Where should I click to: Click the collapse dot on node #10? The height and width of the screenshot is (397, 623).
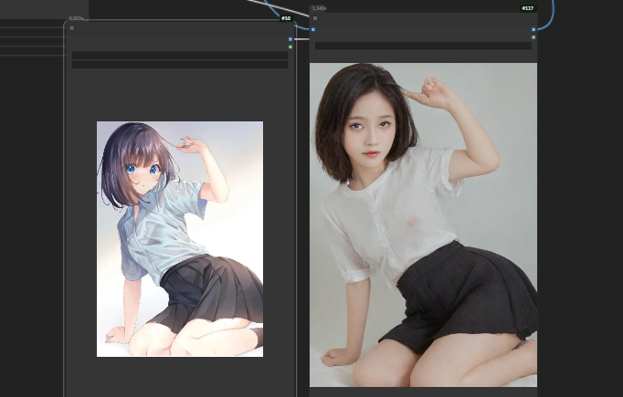click(72, 28)
